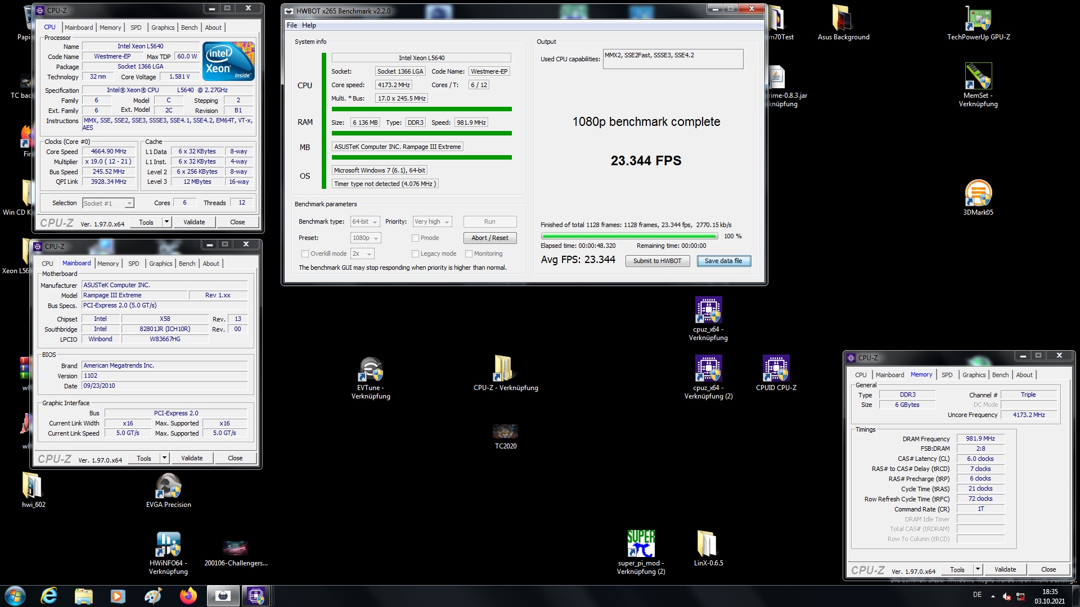The height and width of the screenshot is (607, 1080).
Task: Open Windows Explorer from the taskbar
Action: point(84,596)
